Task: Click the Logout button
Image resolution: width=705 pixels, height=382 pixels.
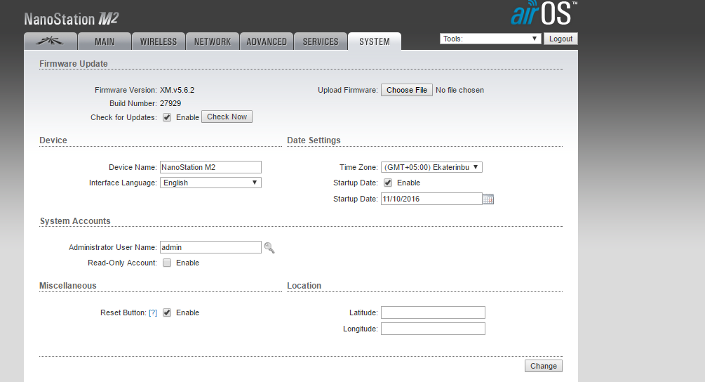Action: coord(560,39)
